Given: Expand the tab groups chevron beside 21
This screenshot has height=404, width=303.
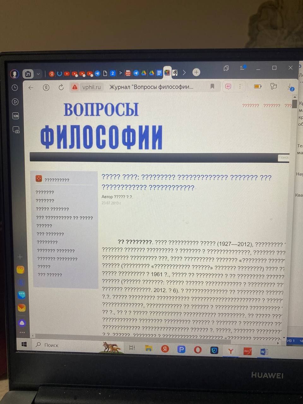Looking at the screenshot, I should coord(38,74).
